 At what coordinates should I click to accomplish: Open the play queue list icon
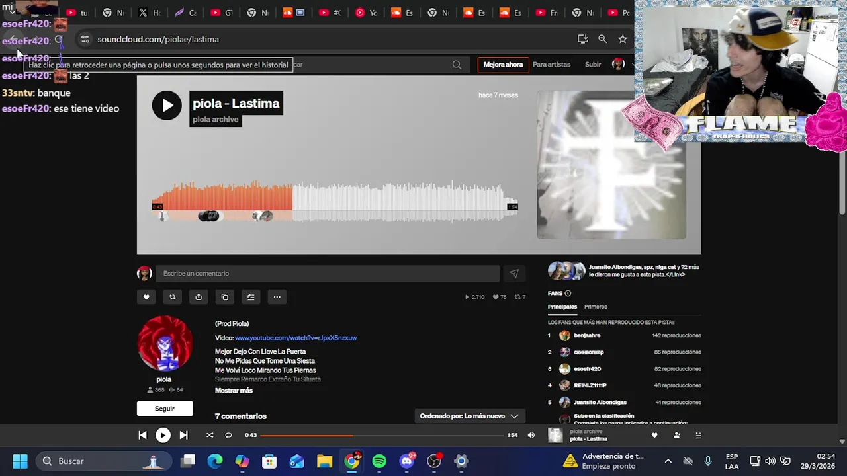coord(698,435)
